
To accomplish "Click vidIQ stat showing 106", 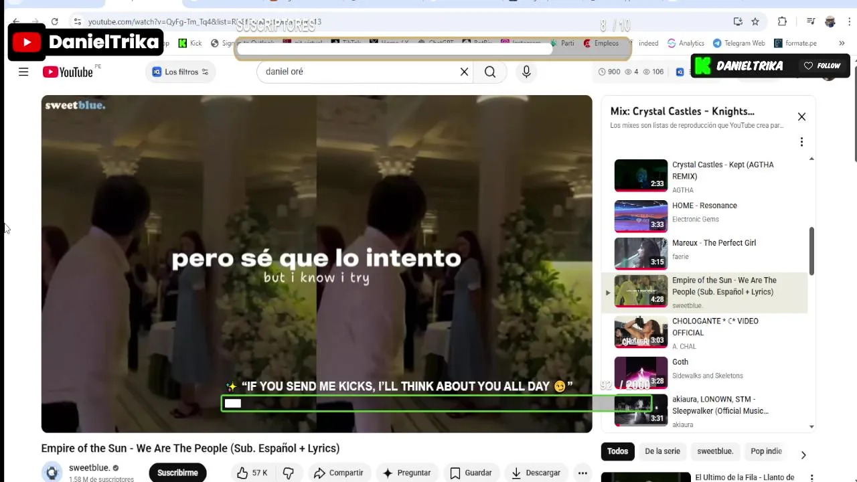I will click(x=653, y=72).
